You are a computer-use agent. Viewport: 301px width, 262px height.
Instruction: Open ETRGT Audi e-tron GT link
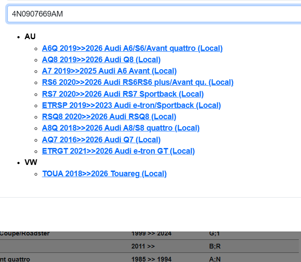[x=118, y=151]
